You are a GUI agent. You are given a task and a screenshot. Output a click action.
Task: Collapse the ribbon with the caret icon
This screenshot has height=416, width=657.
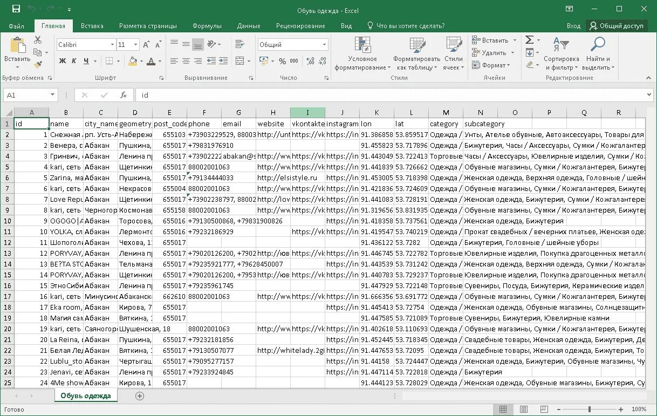(647, 78)
